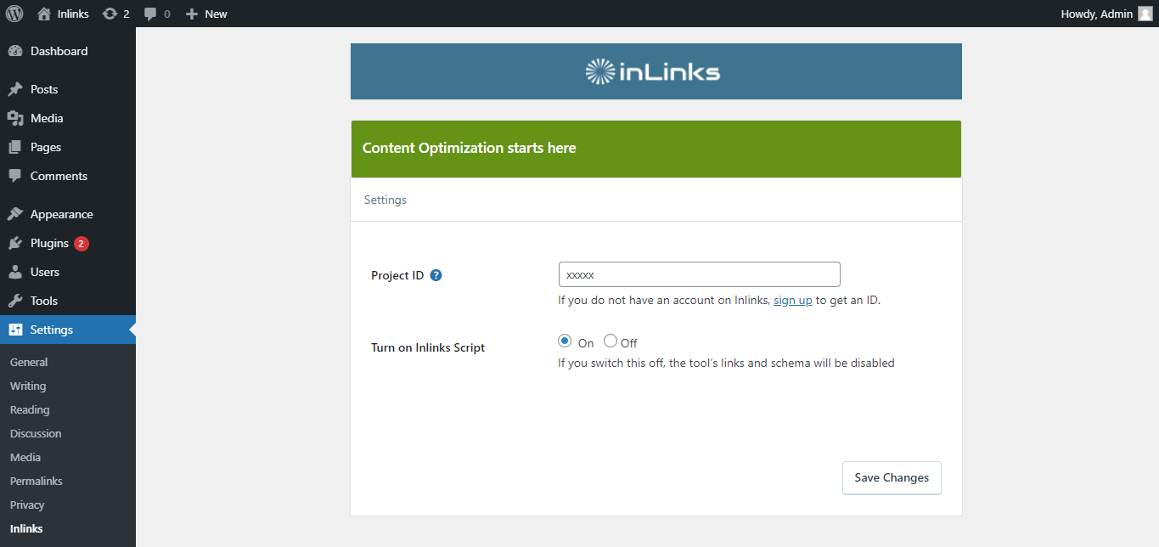Open Privacy settings submenu
Image resolution: width=1159 pixels, height=547 pixels.
[27, 505]
